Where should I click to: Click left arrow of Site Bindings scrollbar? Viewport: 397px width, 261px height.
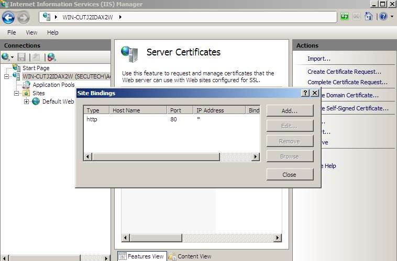(88, 157)
